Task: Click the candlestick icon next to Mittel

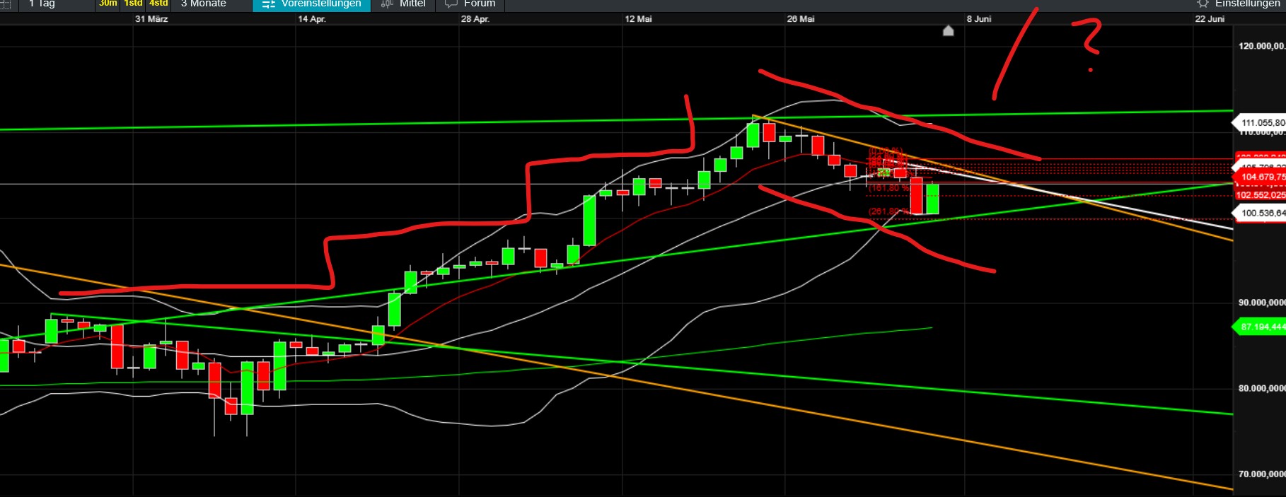Action: (386, 4)
